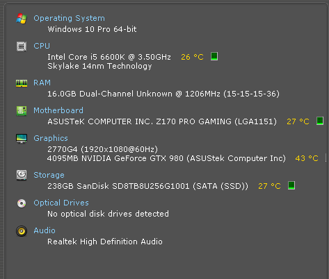Click green status indicator beside Motherboard temperature
This screenshot has width=329, height=279.
click(x=320, y=121)
